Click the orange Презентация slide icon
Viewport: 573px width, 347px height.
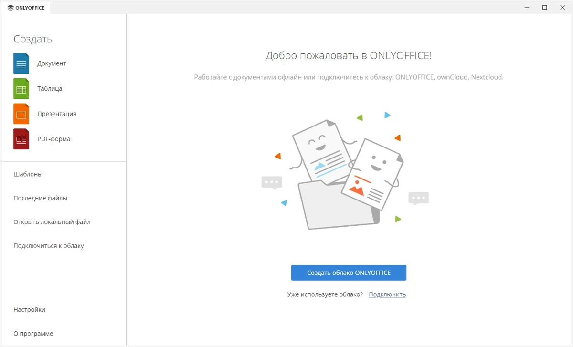click(21, 114)
